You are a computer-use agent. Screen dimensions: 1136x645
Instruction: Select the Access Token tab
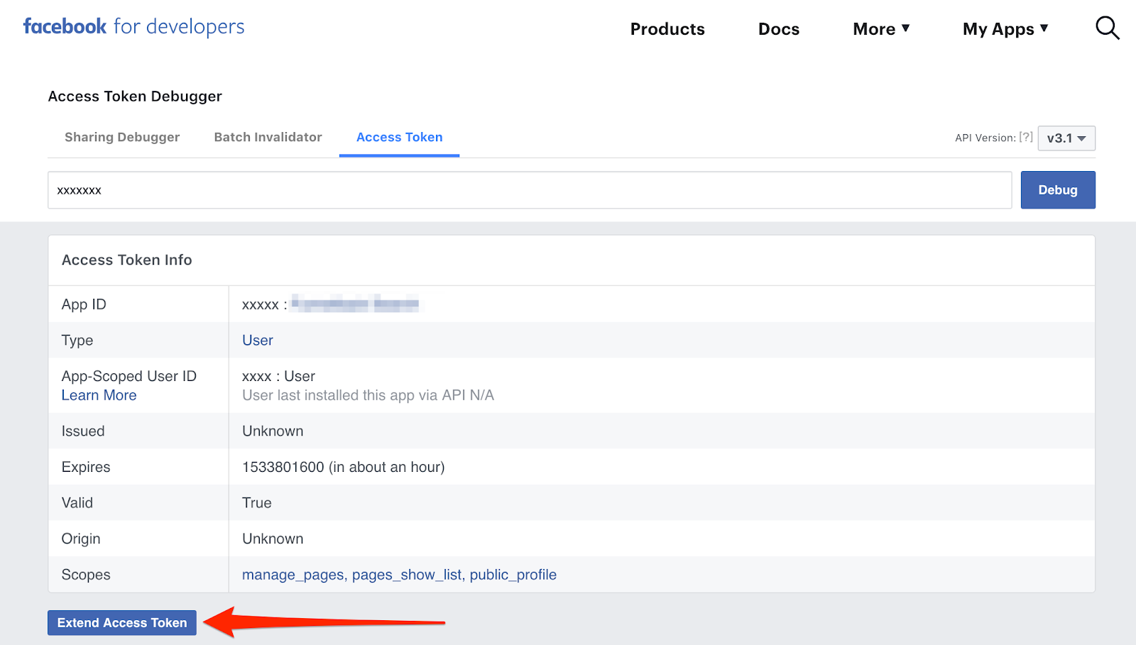pyautogui.click(x=399, y=137)
